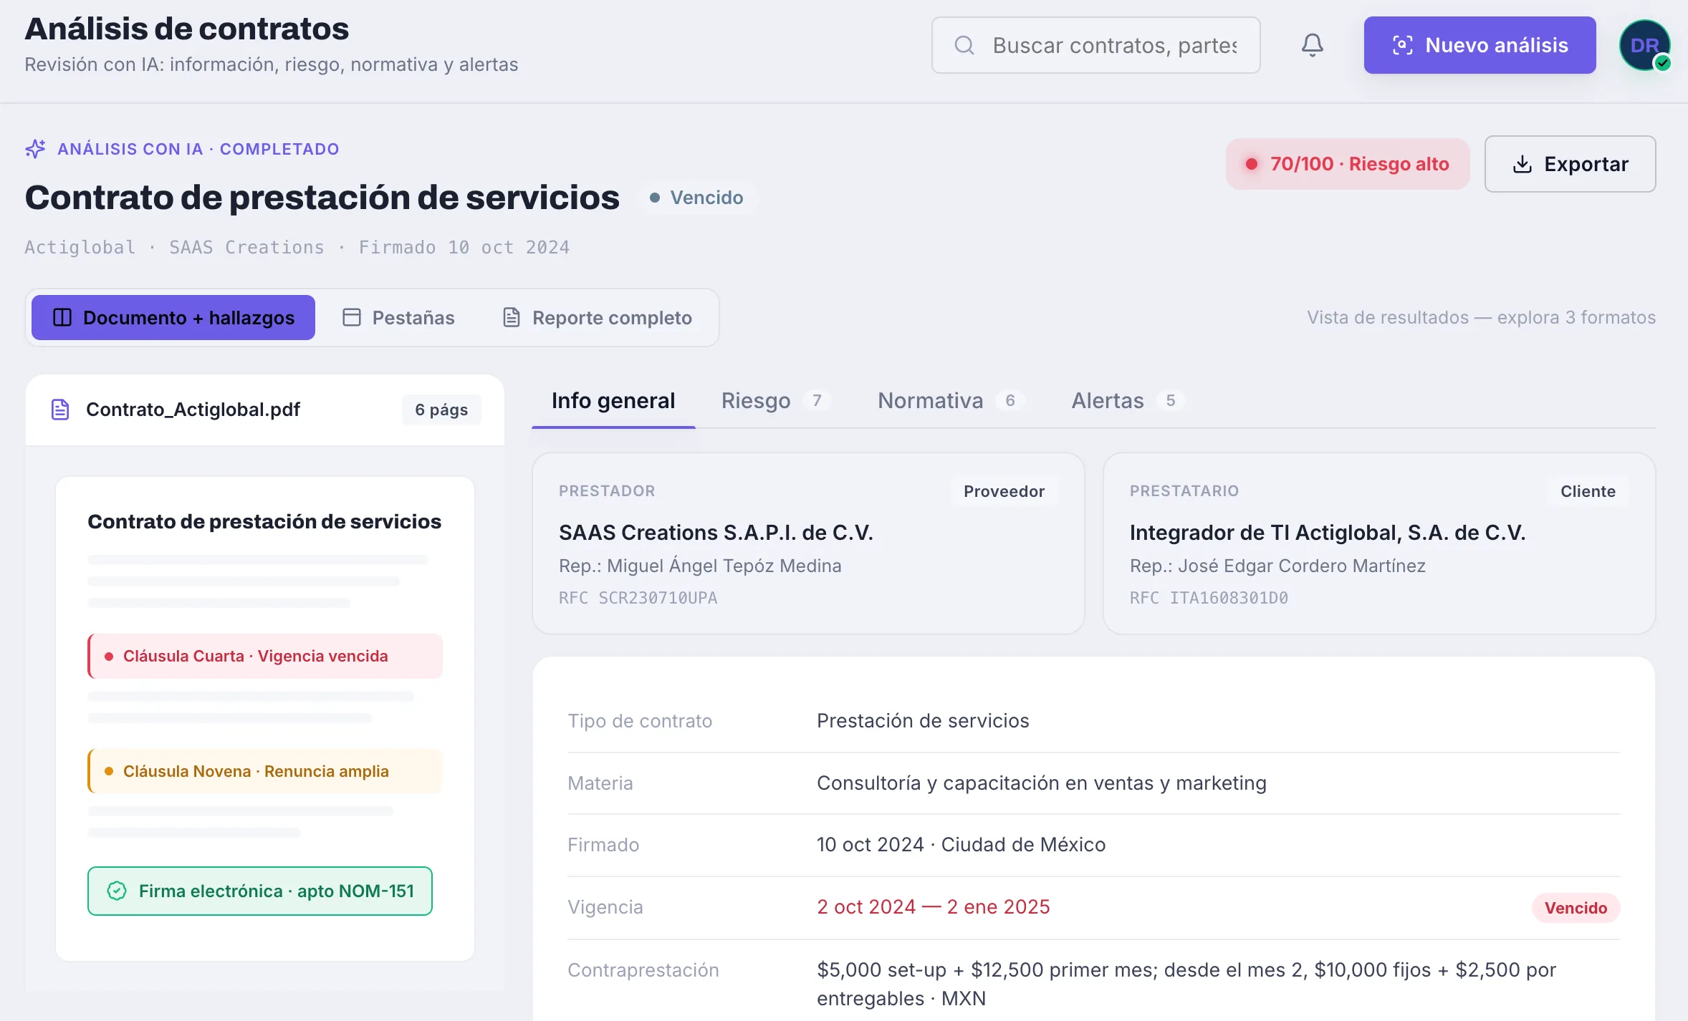Screen dimensions: 1688x1021
Task: Select the Info general tab
Action: (x=613, y=400)
